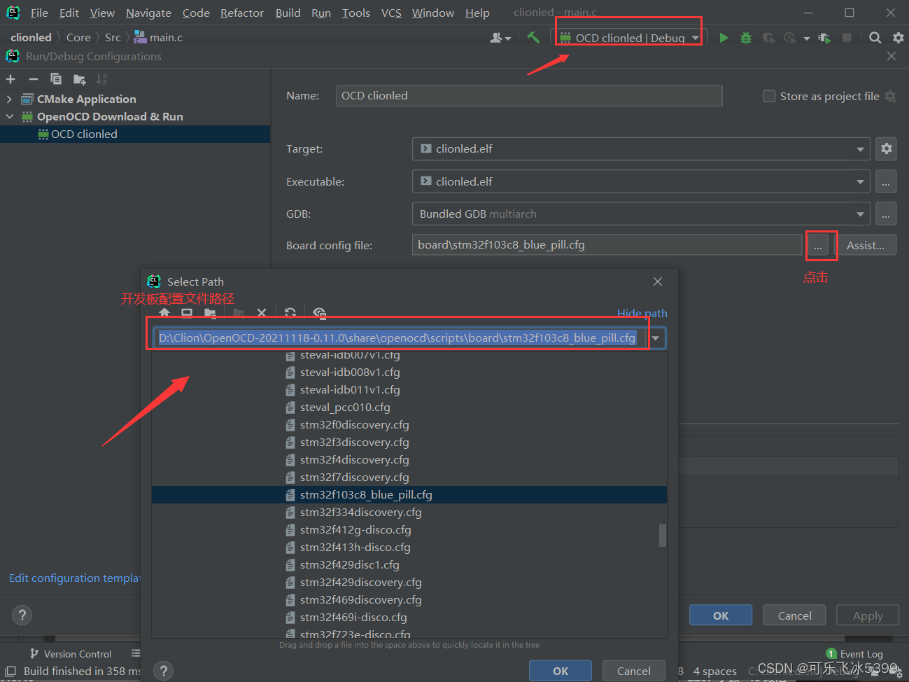909x682 pixels.
Task: Click the Board config file text field
Action: pyautogui.click(x=607, y=245)
